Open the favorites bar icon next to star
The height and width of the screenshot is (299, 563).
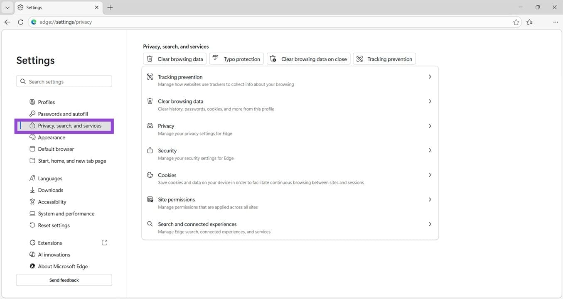530,22
